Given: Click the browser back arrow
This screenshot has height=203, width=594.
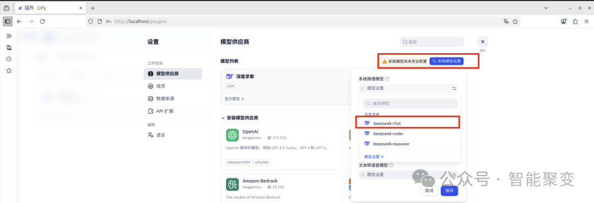Looking at the screenshot, I should [19, 21].
